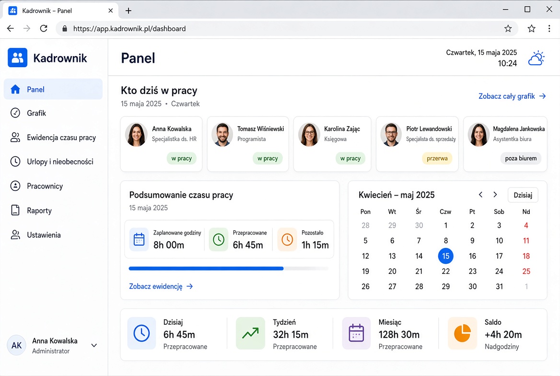This screenshot has width=560, height=376.
Task: Click Magdalena Jankowska's poza biurem badge
Action: click(521, 158)
